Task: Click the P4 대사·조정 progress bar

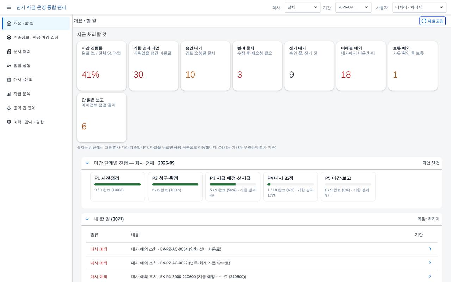Action: click(291, 184)
